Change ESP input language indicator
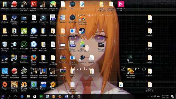The image size is (176, 99). (x=158, y=97)
